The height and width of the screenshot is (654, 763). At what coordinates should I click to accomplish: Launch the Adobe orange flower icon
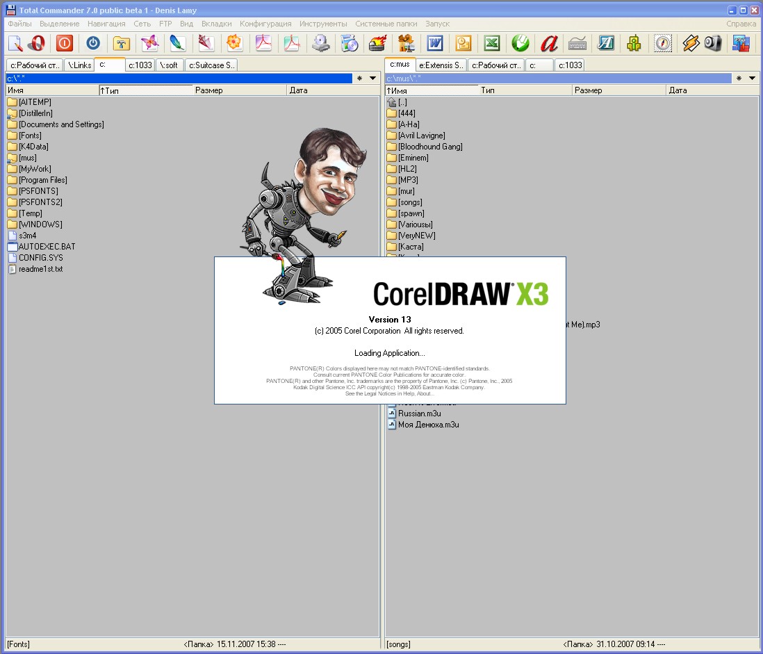(234, 43)
